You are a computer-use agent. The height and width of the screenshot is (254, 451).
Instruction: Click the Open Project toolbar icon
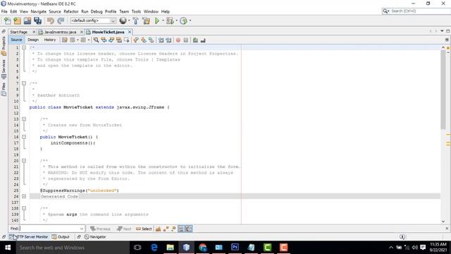pos(27,20)
